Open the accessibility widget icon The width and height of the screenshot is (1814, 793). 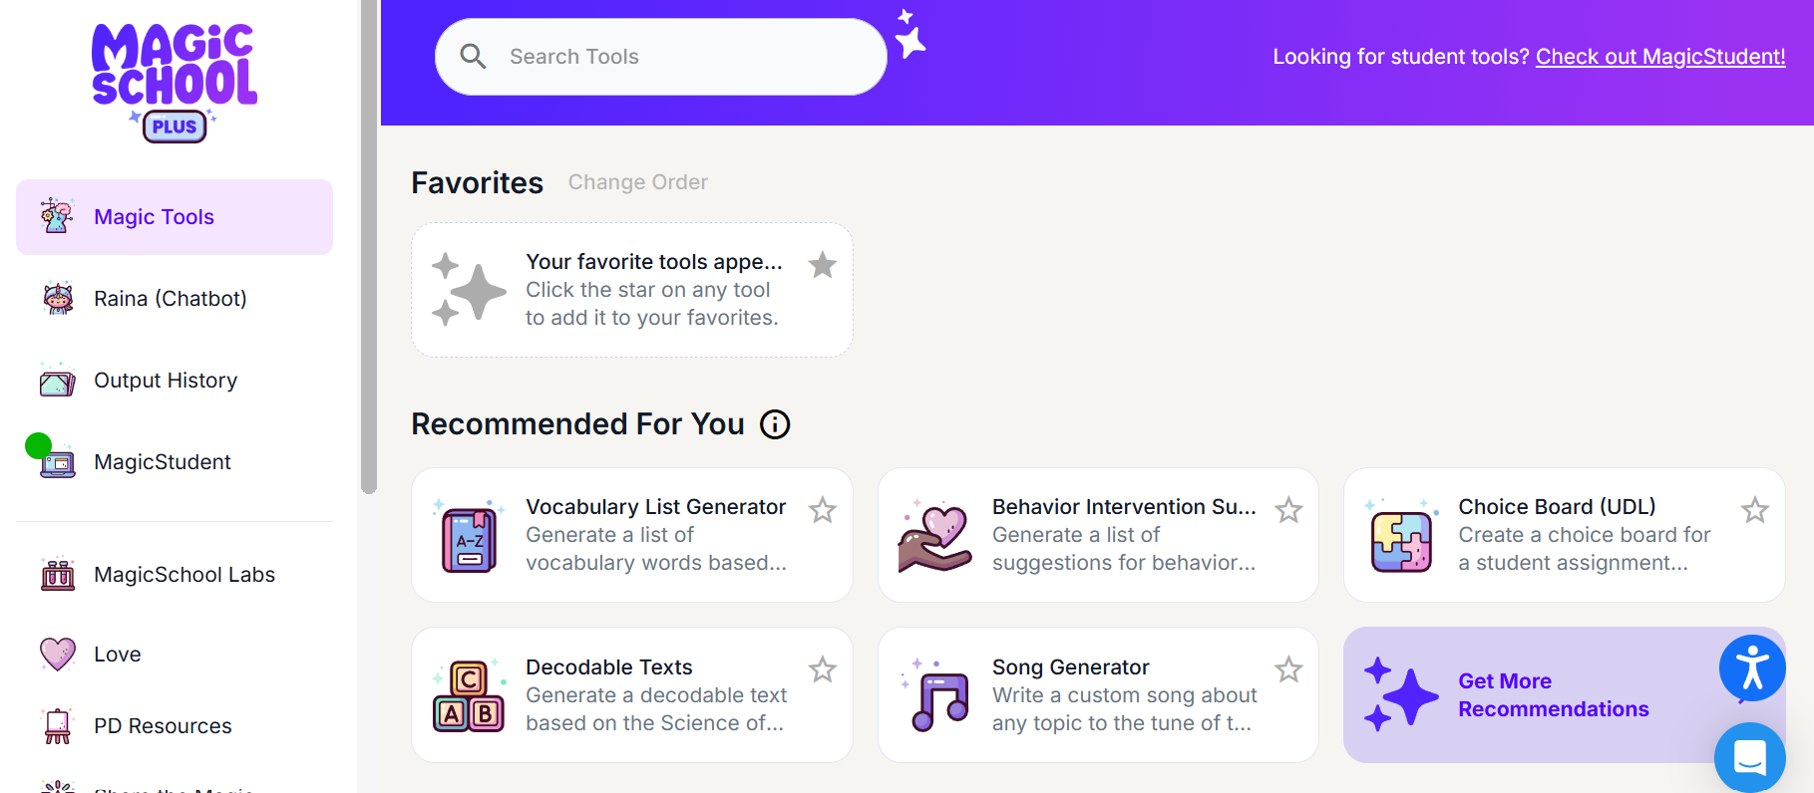point(1752,667)
